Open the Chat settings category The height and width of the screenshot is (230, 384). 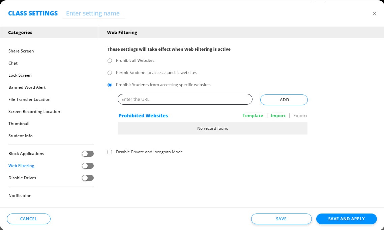click(x=13, y=63)
